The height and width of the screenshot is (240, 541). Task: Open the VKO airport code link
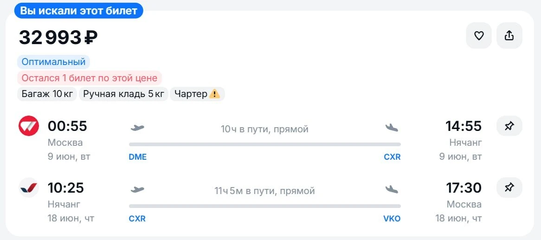coord(392,219)
